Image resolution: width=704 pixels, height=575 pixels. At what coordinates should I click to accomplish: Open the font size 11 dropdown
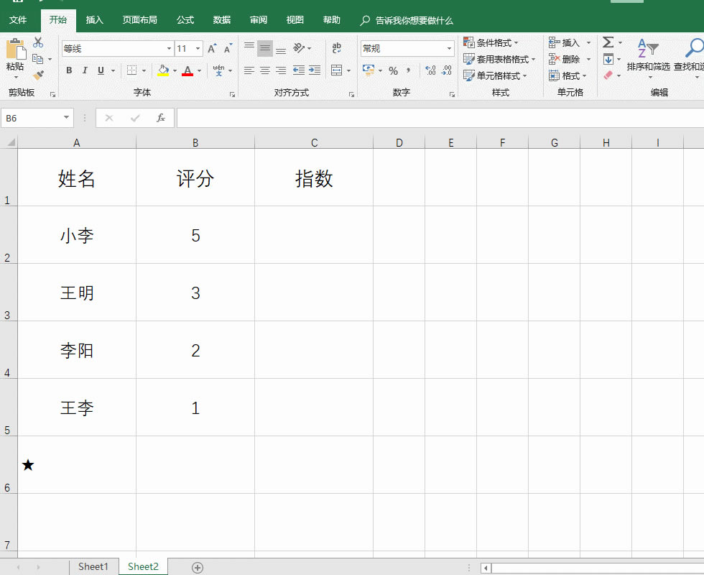(198, 49)
